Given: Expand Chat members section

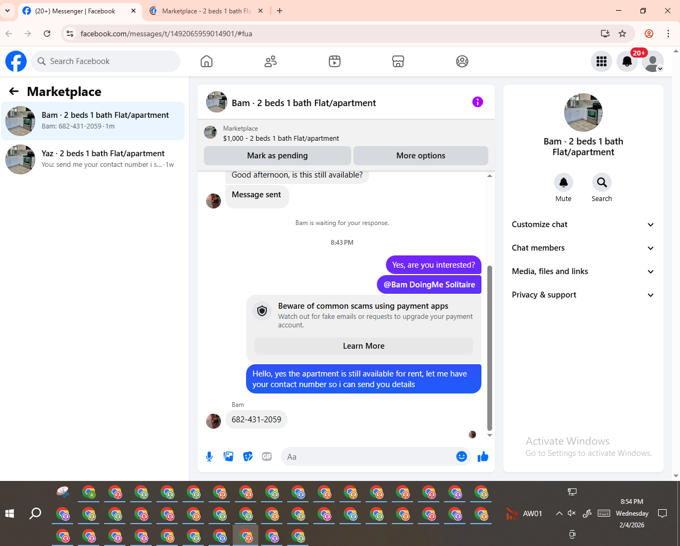Looking at the screenshot, I should [x=583, y=248].
